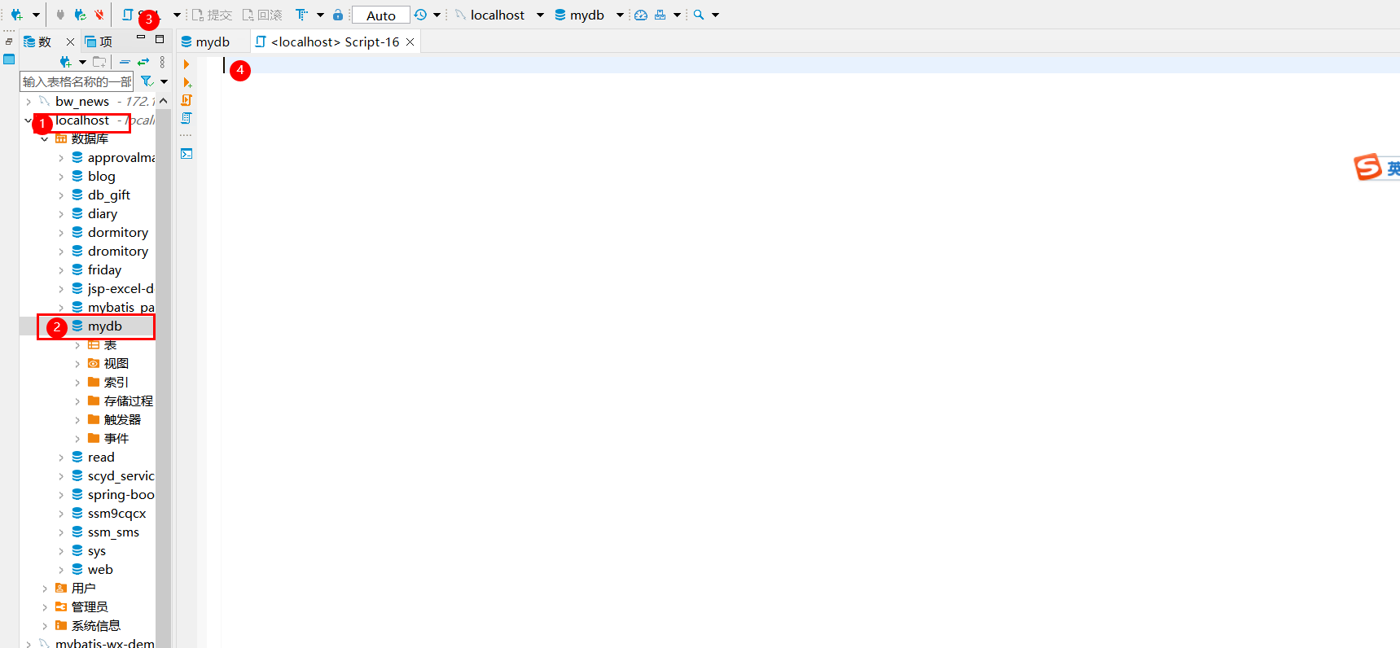Open the dashboard gauge icon

(x=641, y=15)
